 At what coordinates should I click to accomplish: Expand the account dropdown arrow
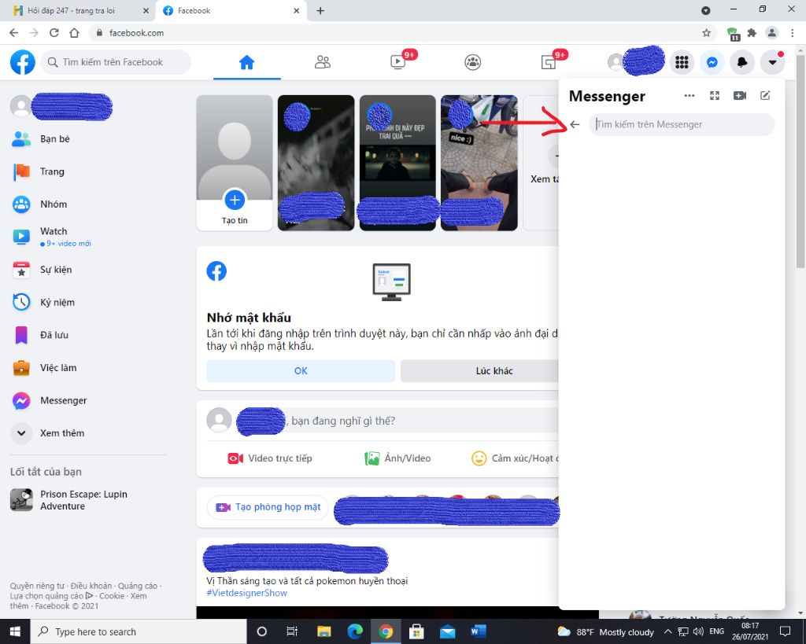pyautogui.click(x=772, y=62)
